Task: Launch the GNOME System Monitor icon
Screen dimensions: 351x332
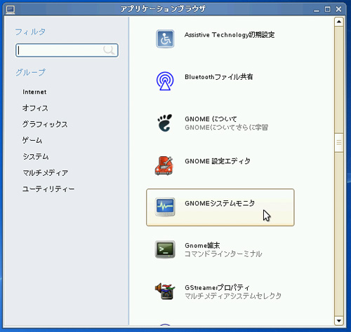Action: pyautogui.click(x=165, y=207)
